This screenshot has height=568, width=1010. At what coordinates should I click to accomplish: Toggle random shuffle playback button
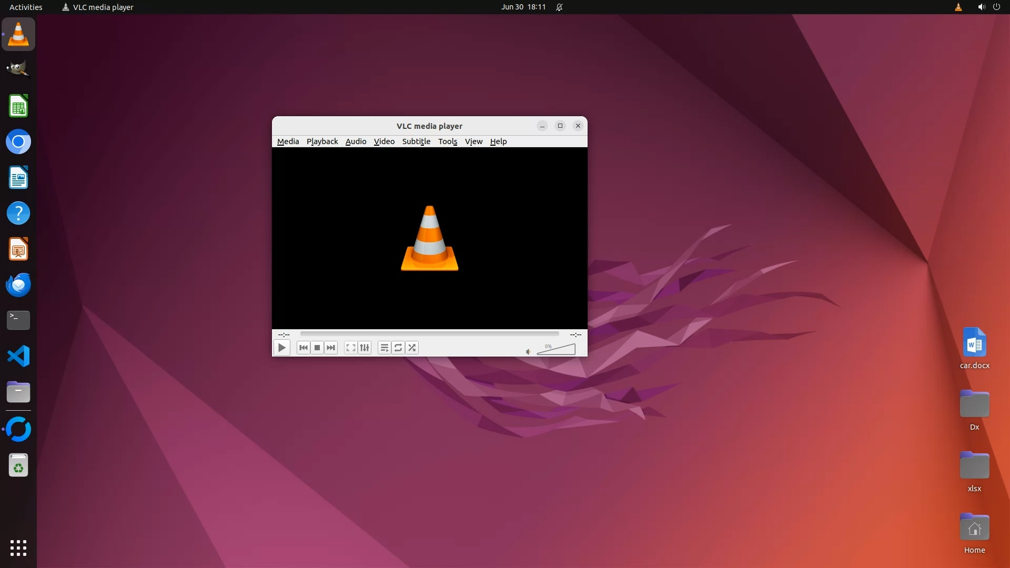click(412, 348)
